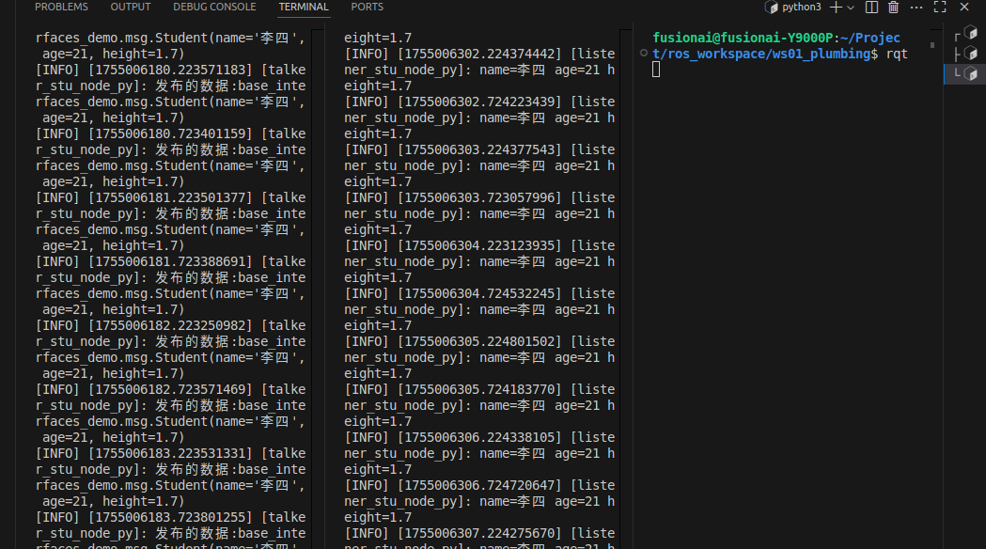Close the panel with the X icon
This screenshot has width=986, height=549.
[964, 7]
